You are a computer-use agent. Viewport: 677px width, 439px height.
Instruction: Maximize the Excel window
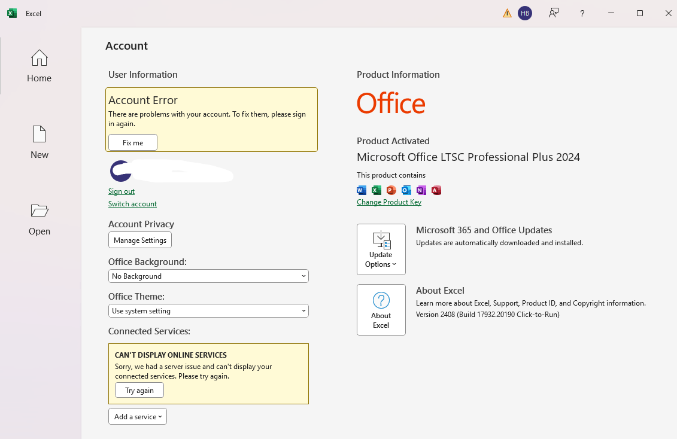640,13
